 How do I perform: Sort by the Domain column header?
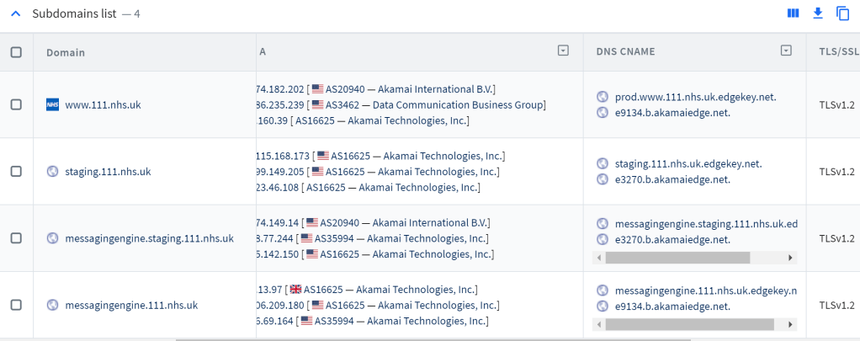pos(66,52)
